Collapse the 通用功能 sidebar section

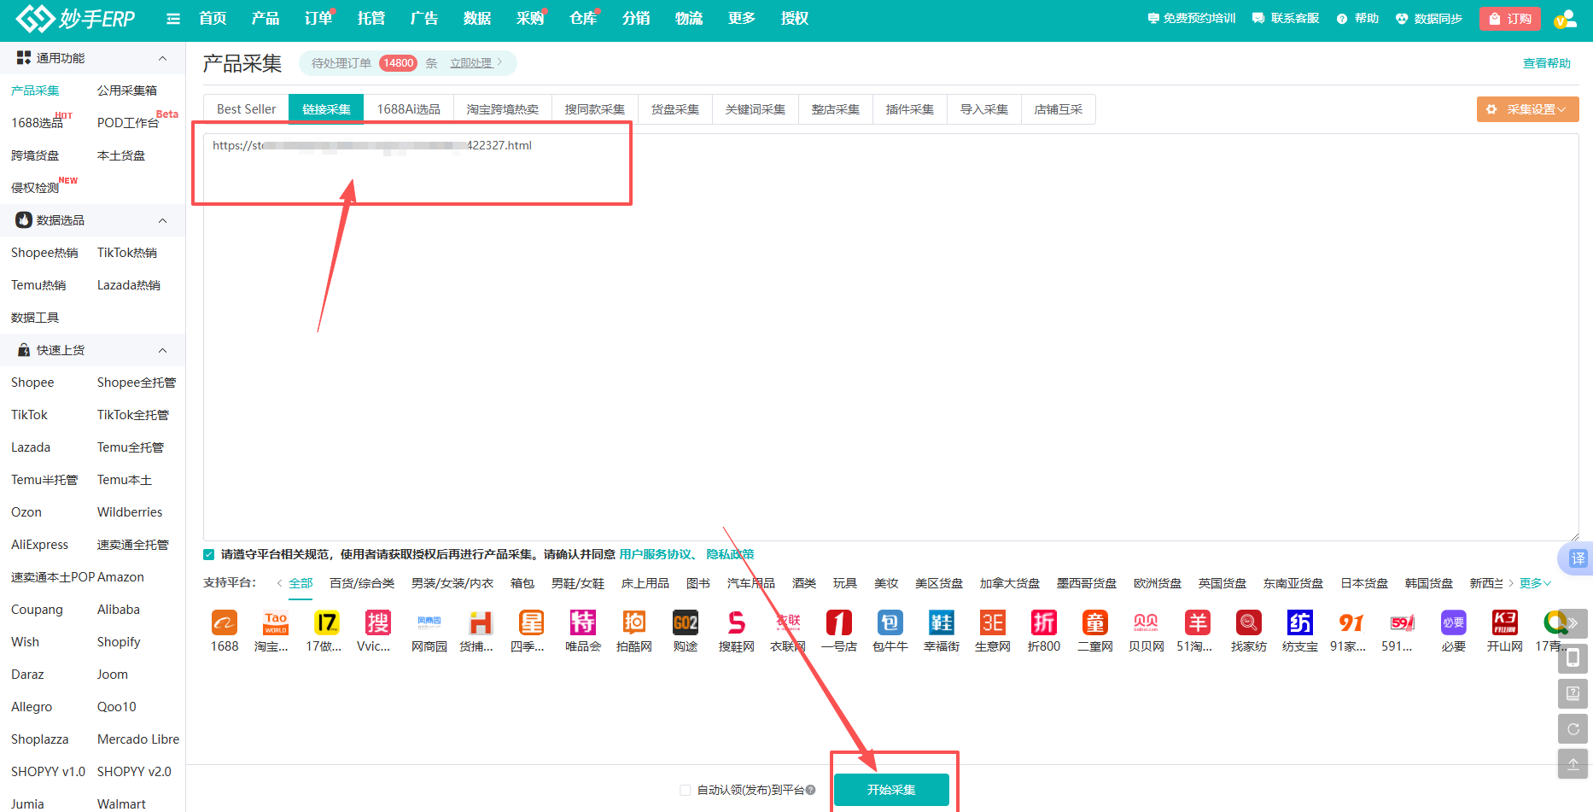point(162,58)
